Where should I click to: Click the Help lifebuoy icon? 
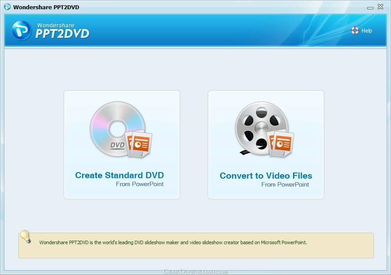355,30
